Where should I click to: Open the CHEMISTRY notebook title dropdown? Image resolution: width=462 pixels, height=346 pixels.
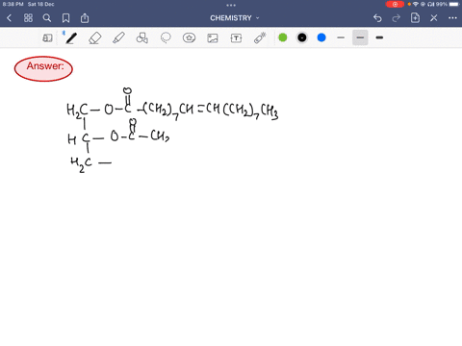pos(235,18)
